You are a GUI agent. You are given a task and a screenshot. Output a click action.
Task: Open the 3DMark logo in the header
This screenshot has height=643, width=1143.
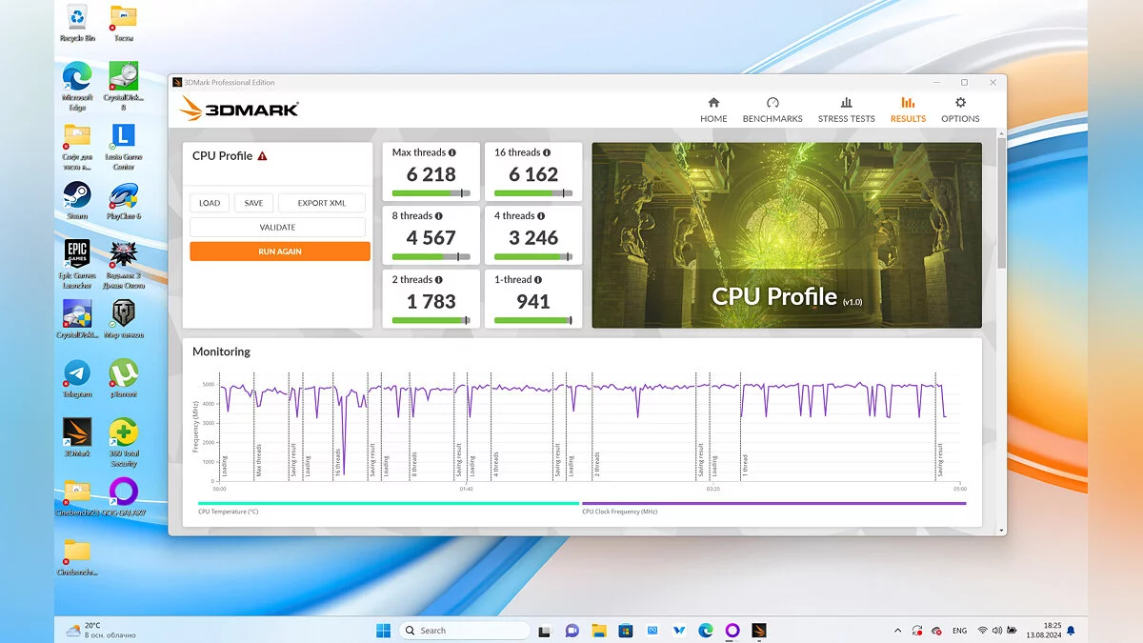click(x=239, y=109)
